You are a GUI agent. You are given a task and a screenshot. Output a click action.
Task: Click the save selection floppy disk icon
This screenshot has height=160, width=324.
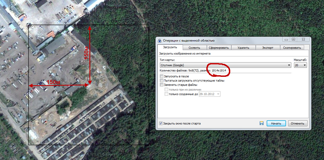261,123
